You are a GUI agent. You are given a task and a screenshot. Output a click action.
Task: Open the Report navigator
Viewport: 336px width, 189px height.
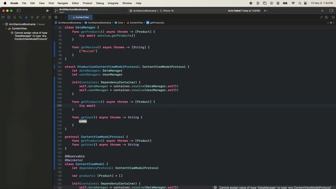click(x=49, y=17)
